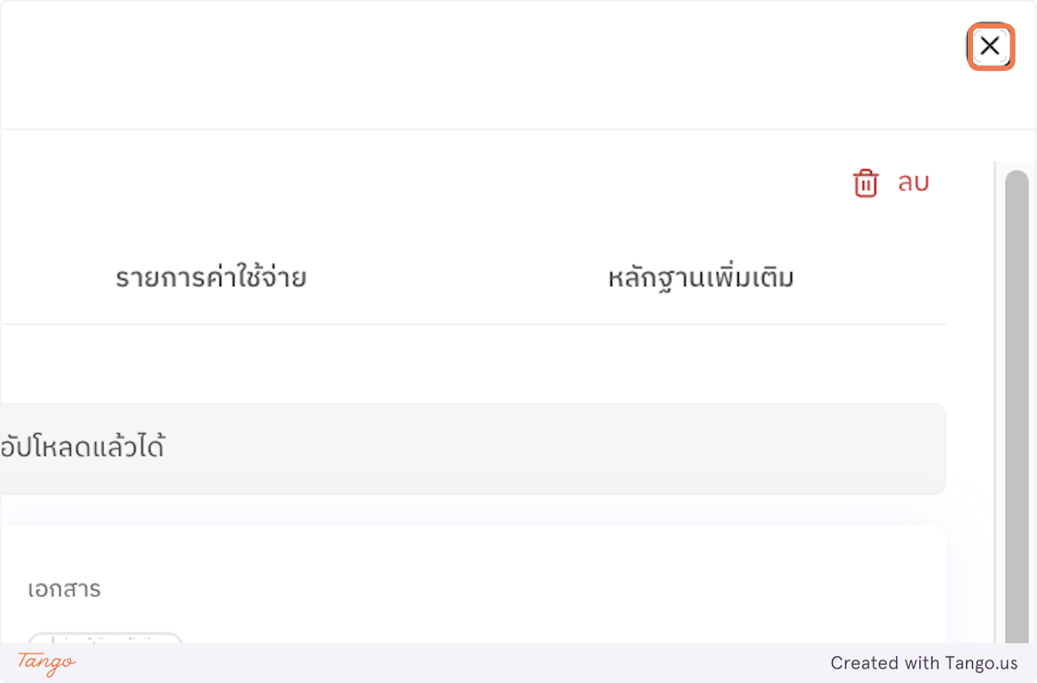1037x683 pixels.
Task: Click the เอกสาร section heading
Action: [66, 589]
